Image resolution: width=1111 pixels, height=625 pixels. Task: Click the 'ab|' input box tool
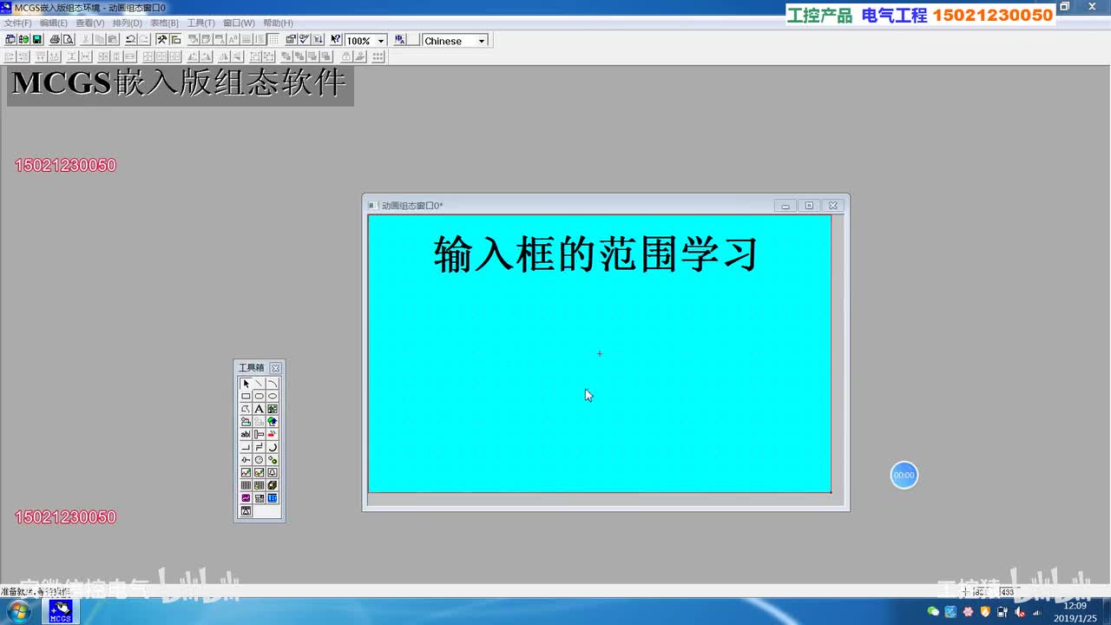[x=247, y=433]
